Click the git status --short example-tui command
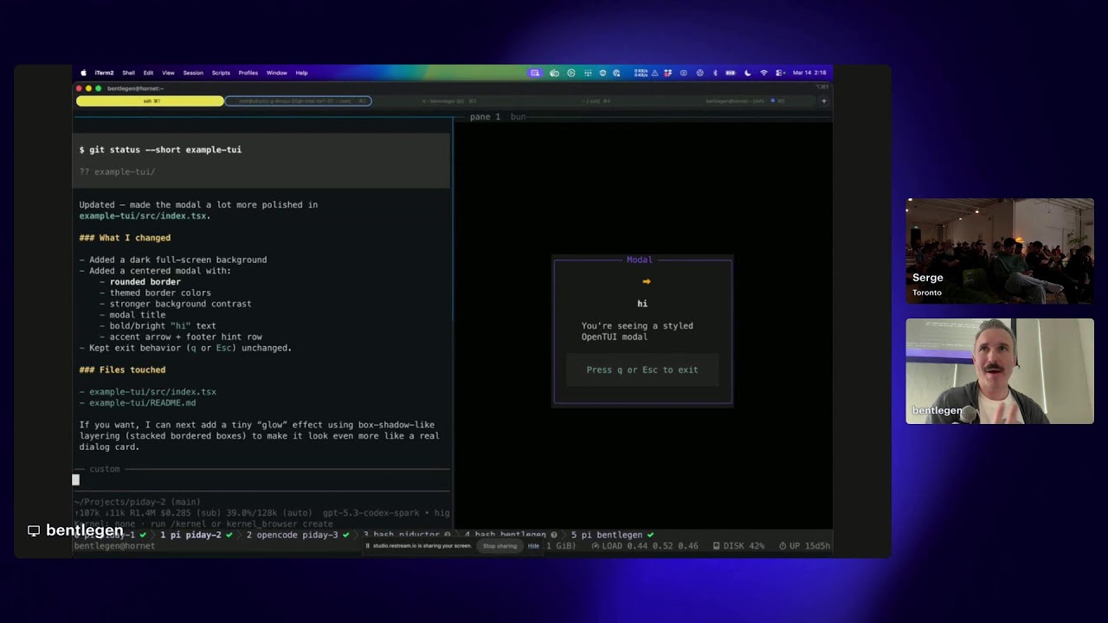The height and width of the screenshot is (623, 1108). [x=160, y=150]
